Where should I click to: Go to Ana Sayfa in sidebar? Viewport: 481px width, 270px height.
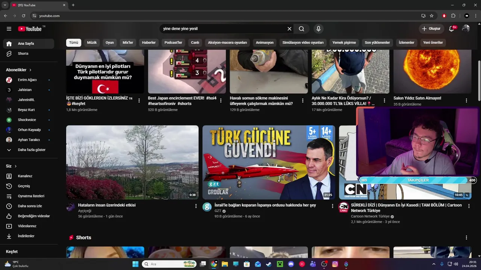point(29,43)
